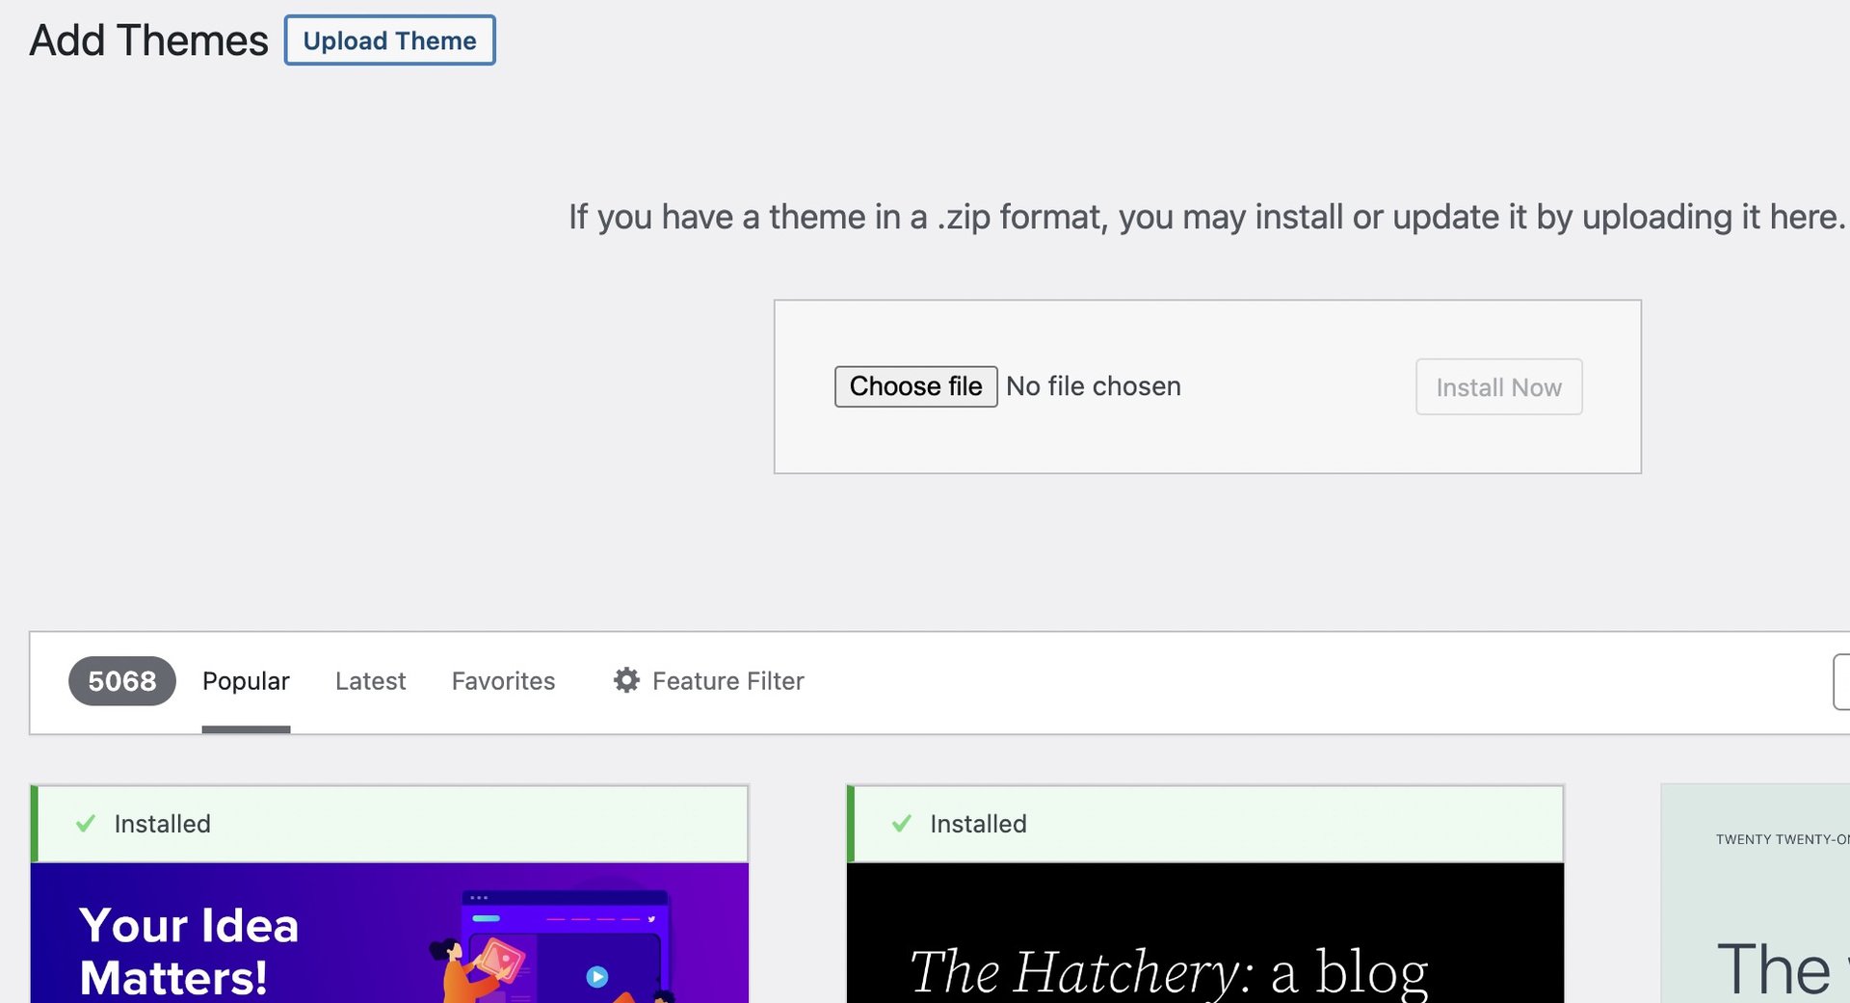Open the Feature Filter text link
The height and width of the screenshot is (1003, 1850).
pyautogui.click(x=727, y=681)
